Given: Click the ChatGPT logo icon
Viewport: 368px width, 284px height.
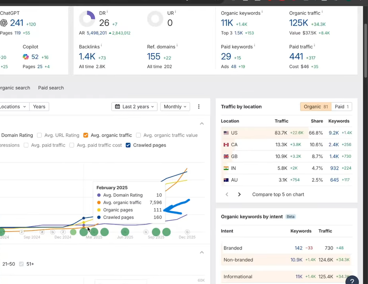Looking at the screenshot, I should pyautogui.click(x=4, y=23).
